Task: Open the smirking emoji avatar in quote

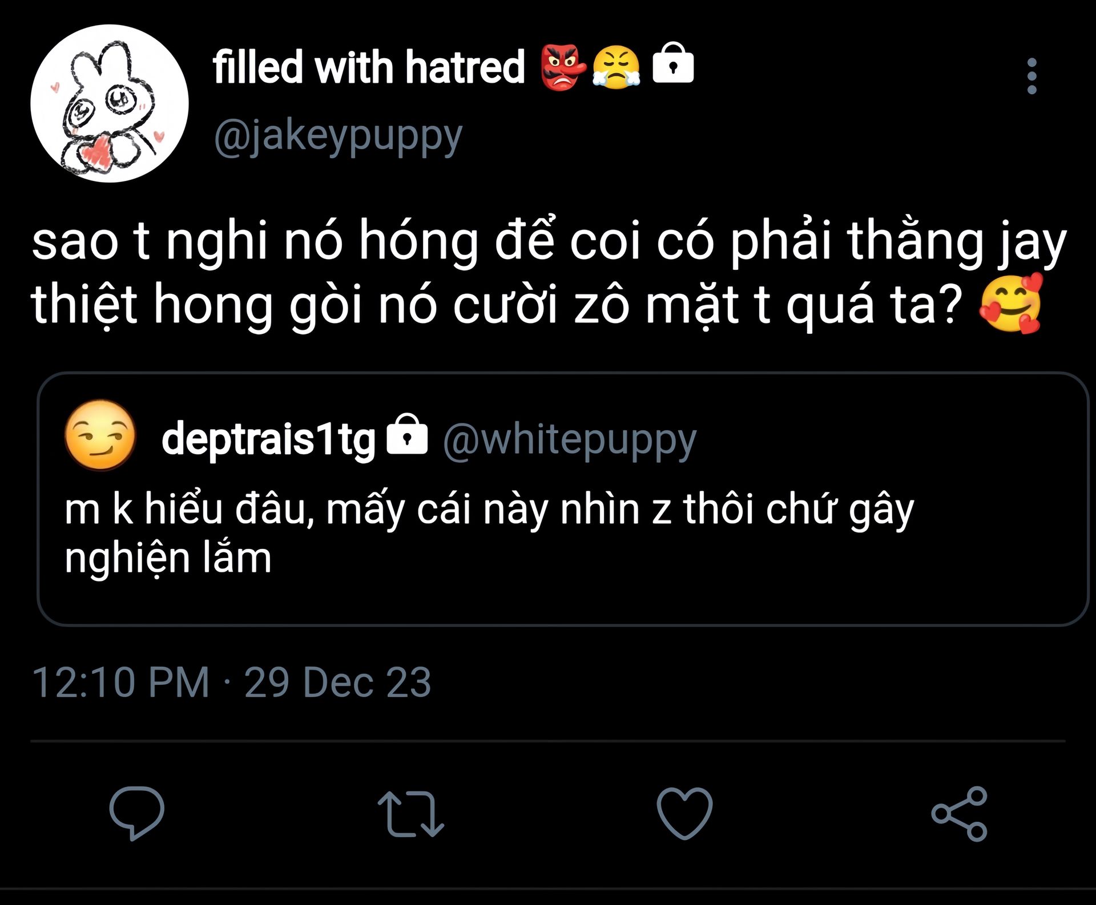Action: click(x=100, y=435)
